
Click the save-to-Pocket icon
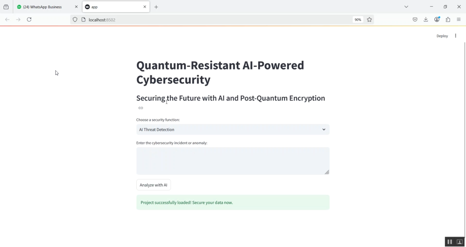click(x=415, y=19)
